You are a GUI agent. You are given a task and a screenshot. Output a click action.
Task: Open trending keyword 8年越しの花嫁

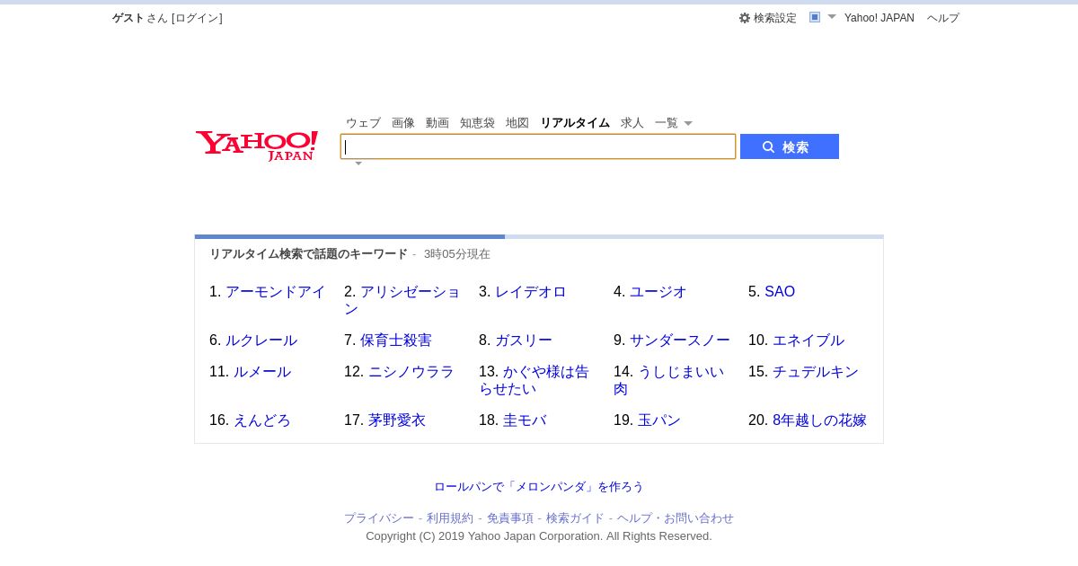pyautogui.click(x=819, y=420)
